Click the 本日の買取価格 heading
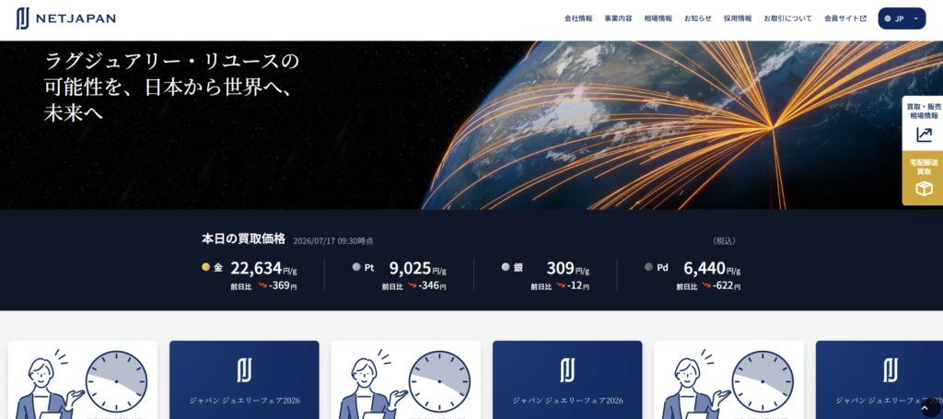 tap(243, 239)
